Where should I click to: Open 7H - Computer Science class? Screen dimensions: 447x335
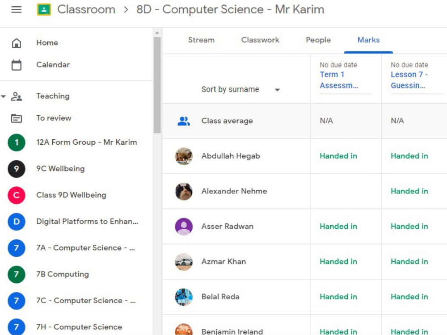point(79,327)
